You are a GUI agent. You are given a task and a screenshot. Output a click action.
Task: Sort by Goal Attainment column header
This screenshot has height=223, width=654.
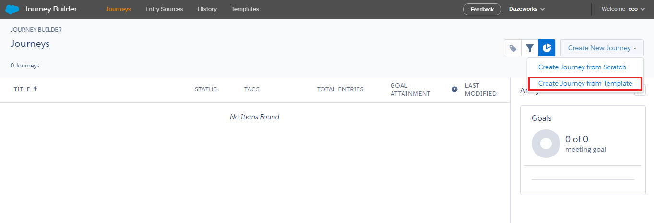click(x=410, y=89)
